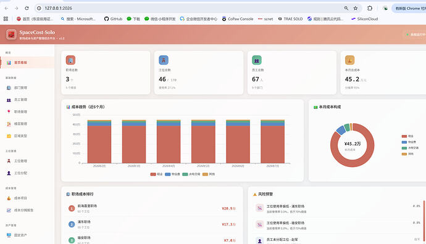
Task: Reload the page with browser refresh button
Action: 27,9
